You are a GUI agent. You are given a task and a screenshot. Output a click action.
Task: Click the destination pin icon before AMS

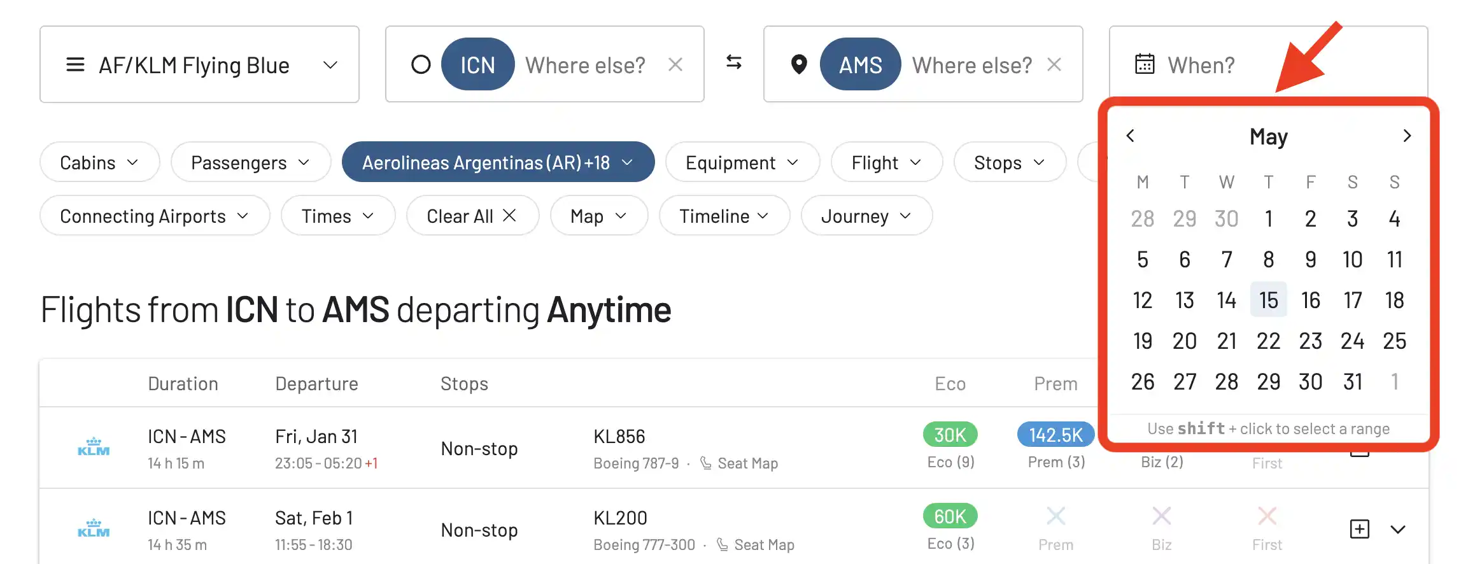click(799, 64)
